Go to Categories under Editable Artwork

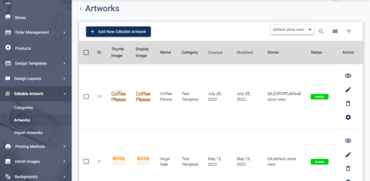pos(23,108)
